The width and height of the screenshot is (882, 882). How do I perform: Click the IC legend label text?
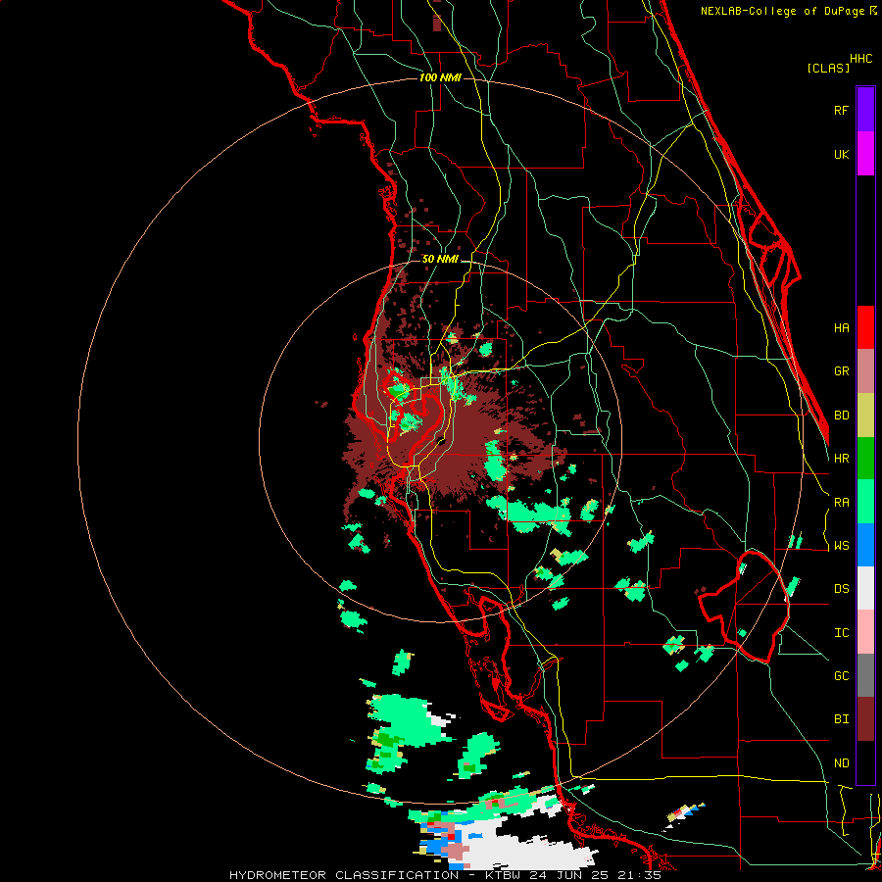pyautogui.click(x=842, y=633)
